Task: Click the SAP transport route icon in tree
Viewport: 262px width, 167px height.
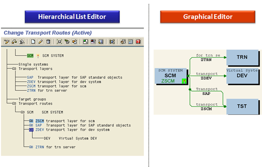Action: pos(31,125)
